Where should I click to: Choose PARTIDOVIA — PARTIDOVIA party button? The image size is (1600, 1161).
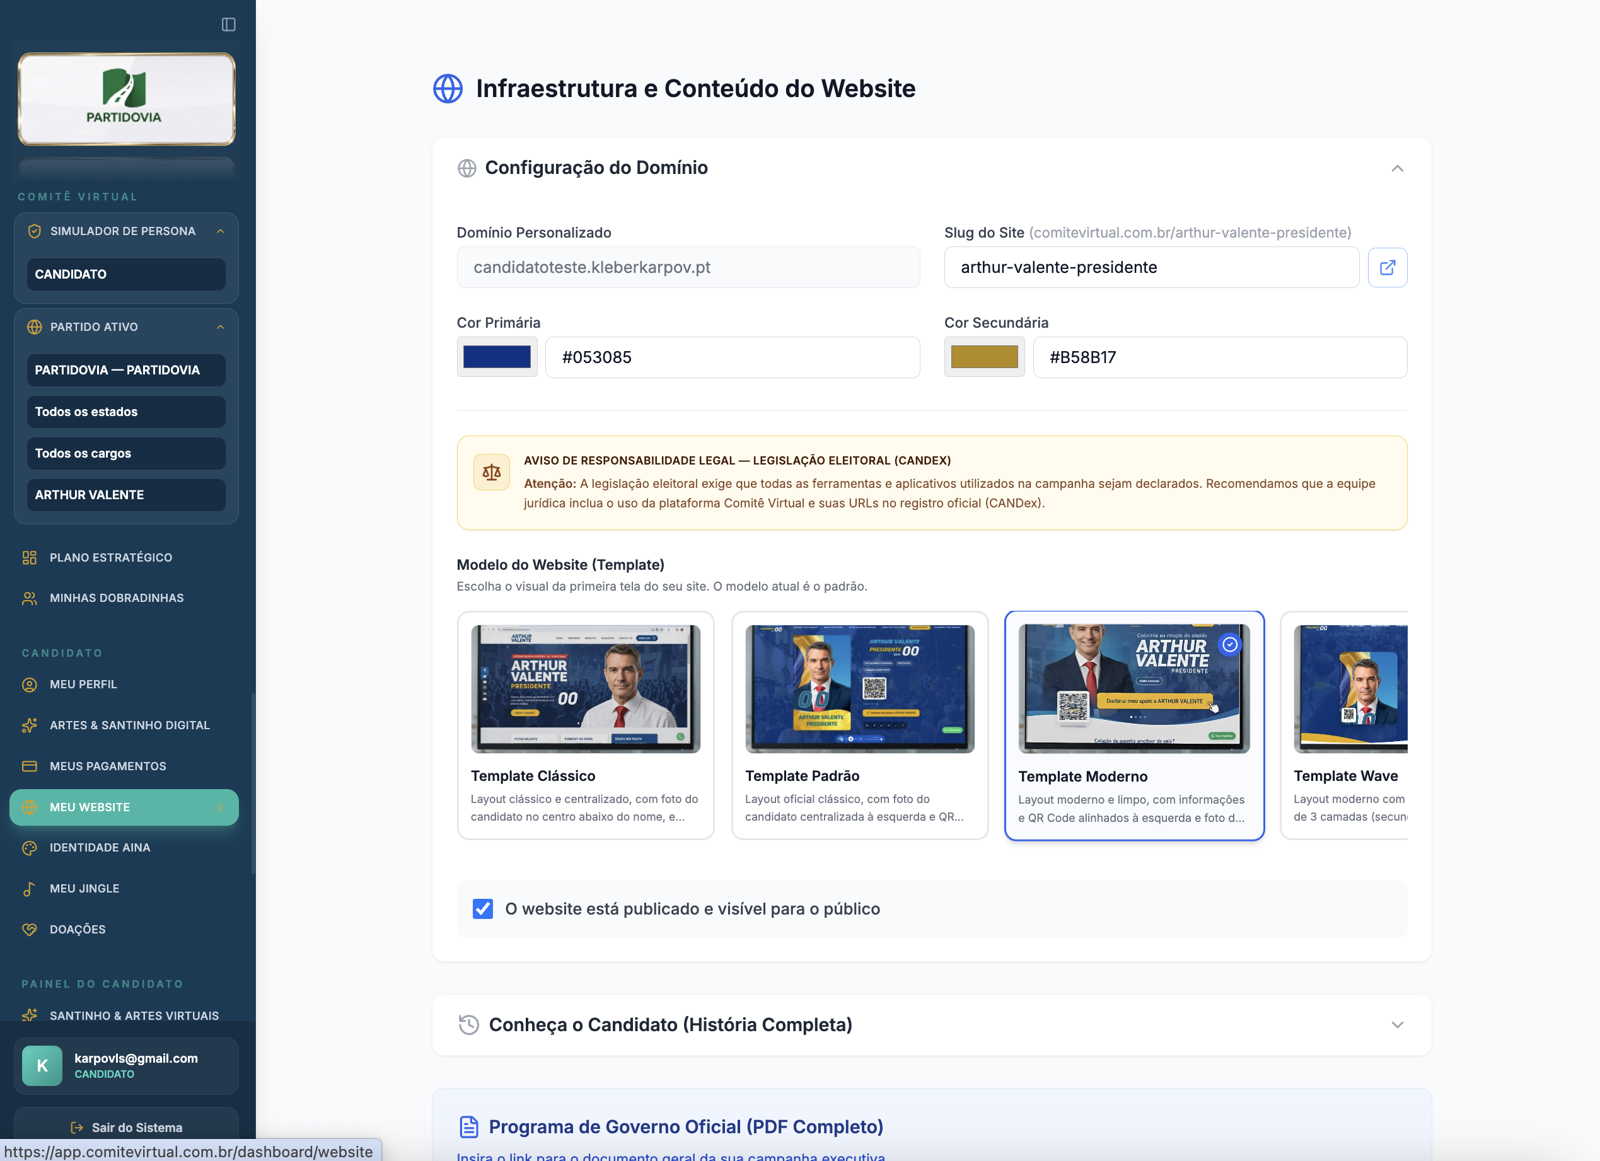(x=126, y=371)
